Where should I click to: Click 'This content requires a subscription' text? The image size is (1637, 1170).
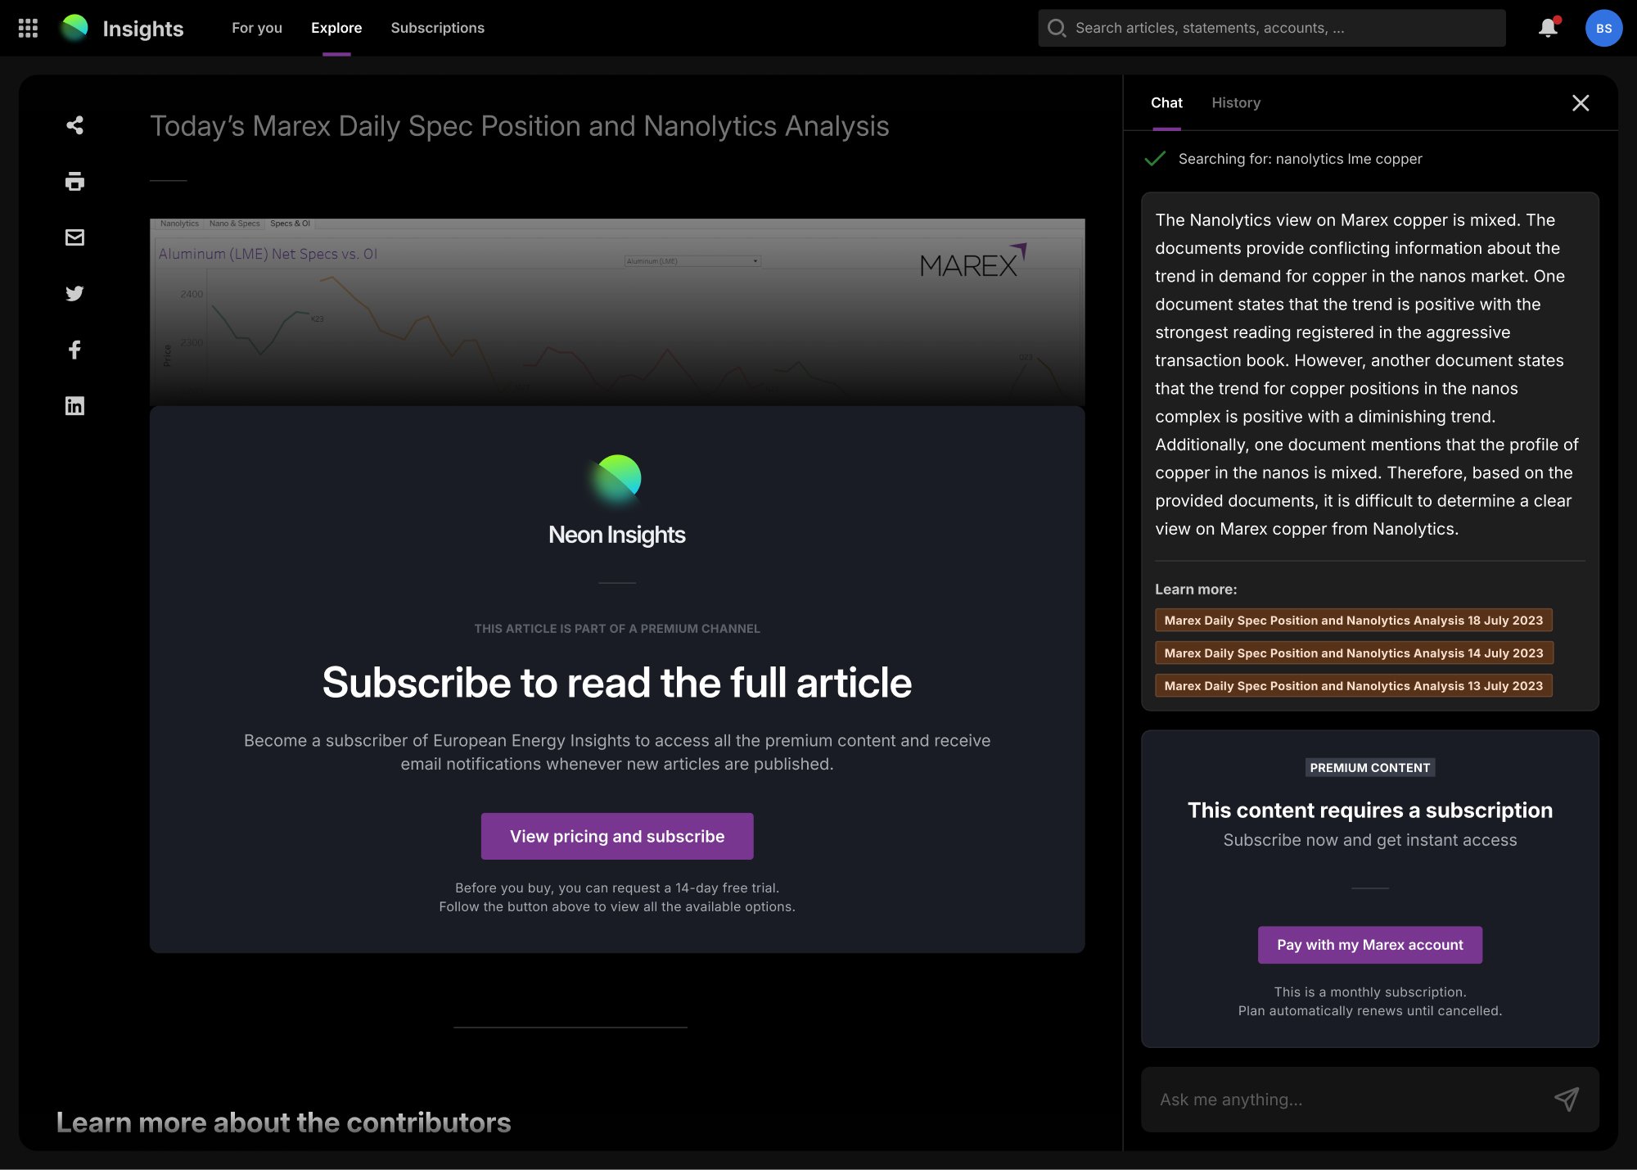(1369, 810)
